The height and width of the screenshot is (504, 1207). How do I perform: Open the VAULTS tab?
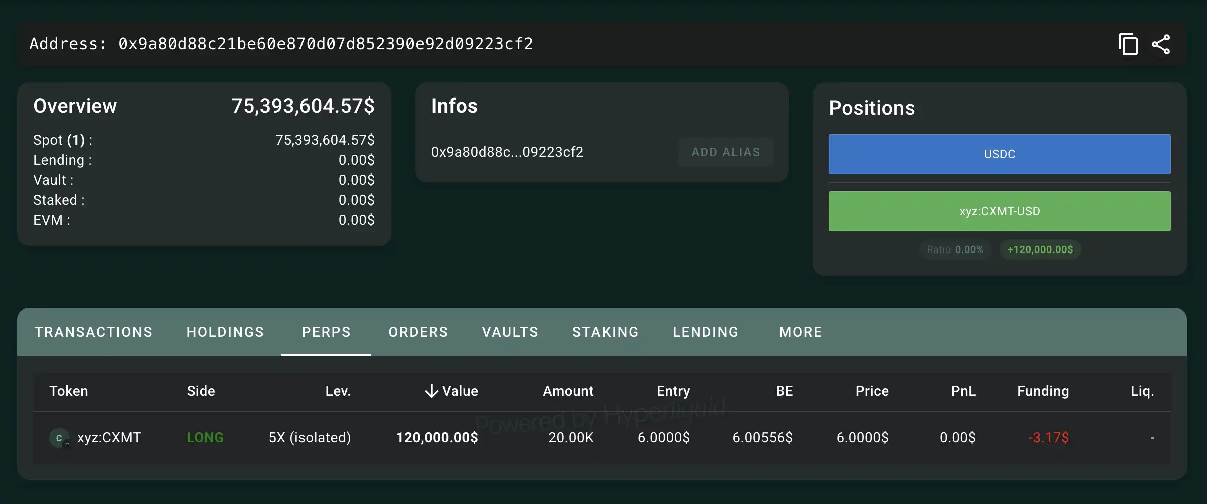point(510,332)
